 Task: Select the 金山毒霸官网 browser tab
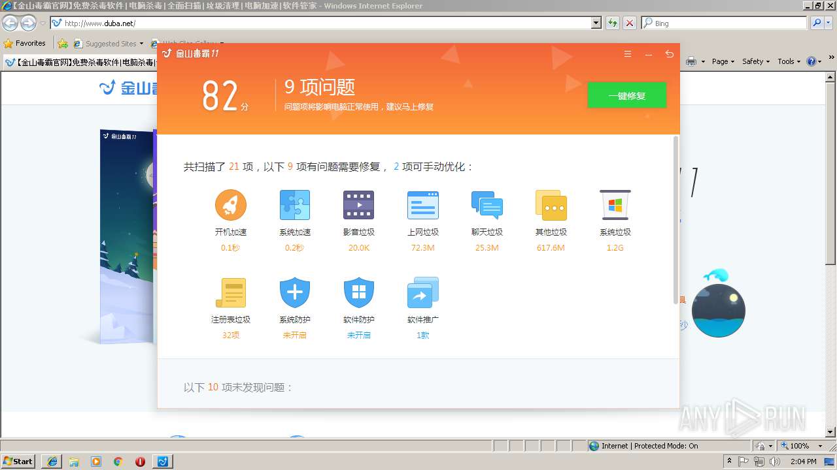coord(81,63)
